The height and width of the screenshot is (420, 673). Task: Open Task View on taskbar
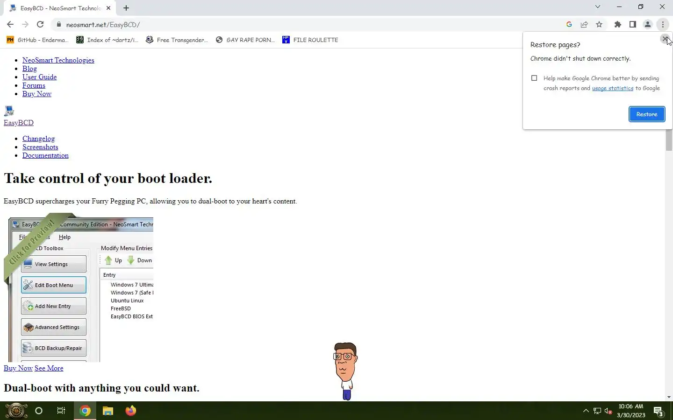coord(61,411)
